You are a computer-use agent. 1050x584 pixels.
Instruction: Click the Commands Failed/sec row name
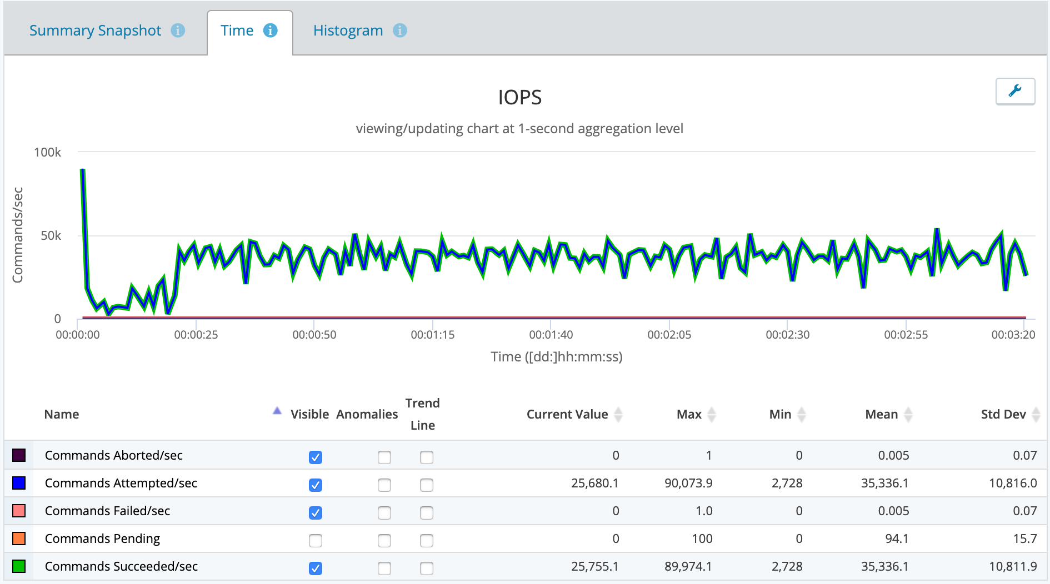pyautogui.click(x=107, y=511)
